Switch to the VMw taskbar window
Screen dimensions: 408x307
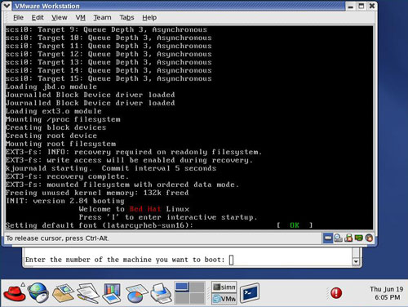pos(224,299)
